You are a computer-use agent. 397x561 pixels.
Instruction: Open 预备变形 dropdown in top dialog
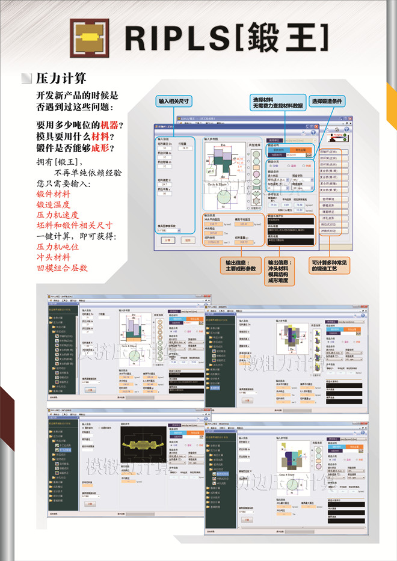(x=303, y=180)
